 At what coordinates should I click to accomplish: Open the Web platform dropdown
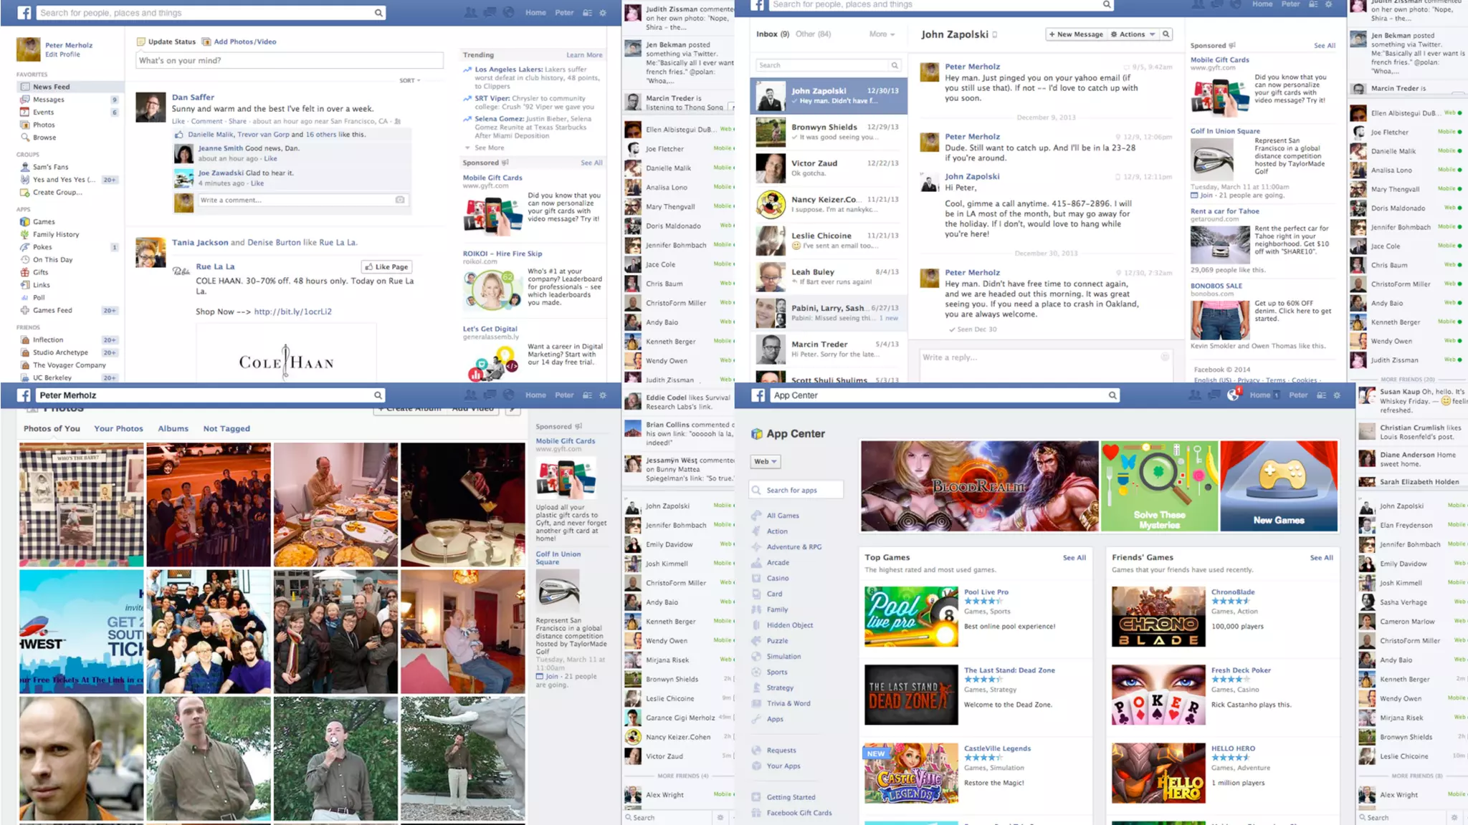click(765, 461)
